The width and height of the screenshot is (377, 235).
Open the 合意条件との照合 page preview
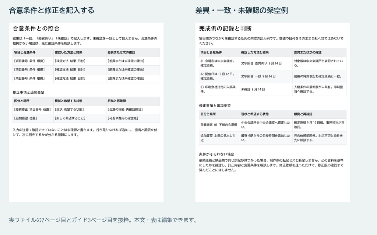tap(86, 112)
